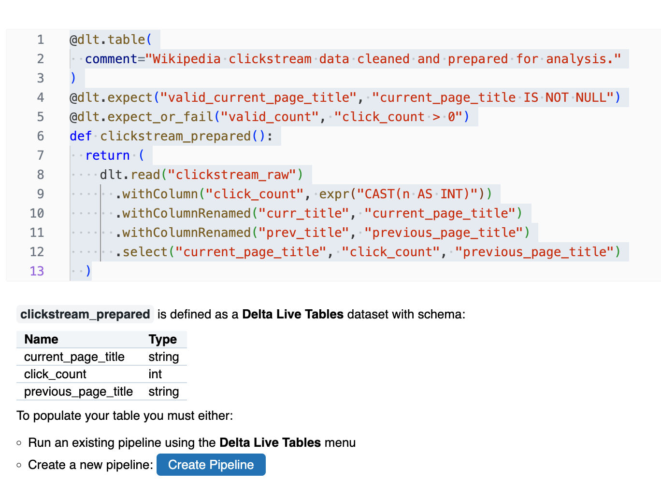Click the @dlt.expect decorator on line 4
The width and height of the screenshot is (661, 496).
110,97
